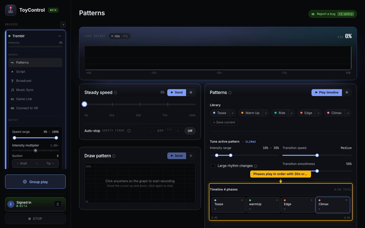Remove warmUp phase from timeline
The image size is (365, 228).
coord(277,200)
